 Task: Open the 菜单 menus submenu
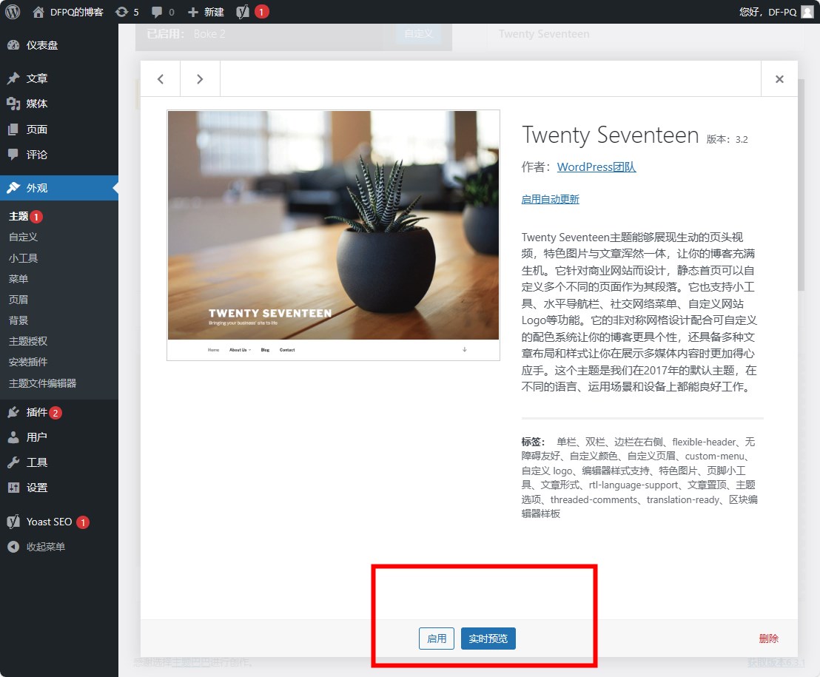(x=19, y=279)
